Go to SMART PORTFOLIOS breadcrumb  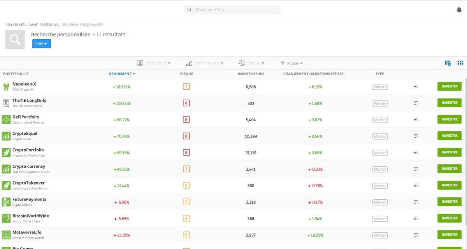[43, 25]
